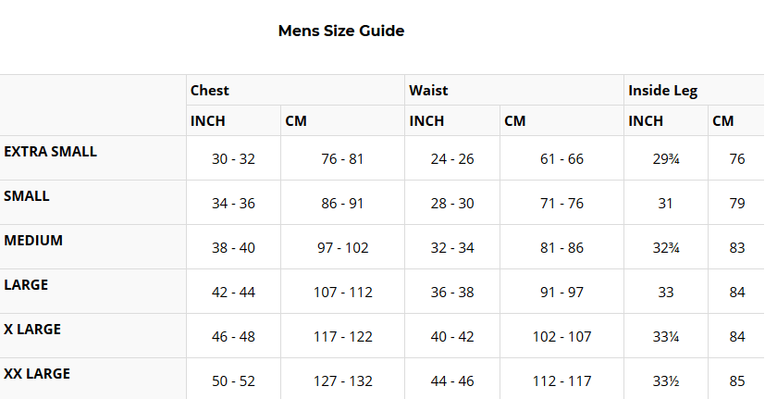Select the XX LARGE row label
Screen dimensions: 765x399
(x=37, y=374)
